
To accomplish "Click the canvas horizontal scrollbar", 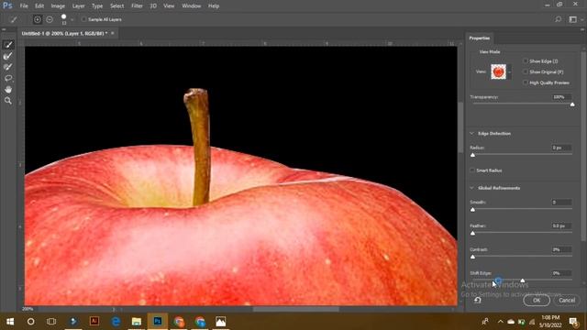I will [295, 309].
